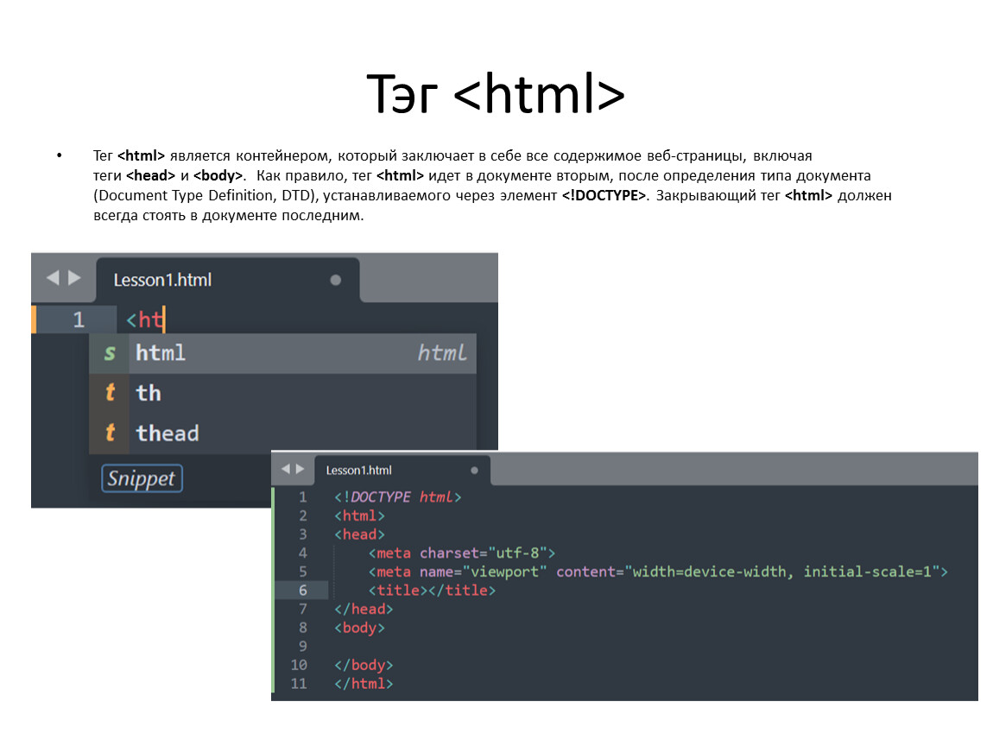Click the forward tab arrow above the autocomplete editor
The width and height of the screenshot is (993, 746).
click(74, 278)
